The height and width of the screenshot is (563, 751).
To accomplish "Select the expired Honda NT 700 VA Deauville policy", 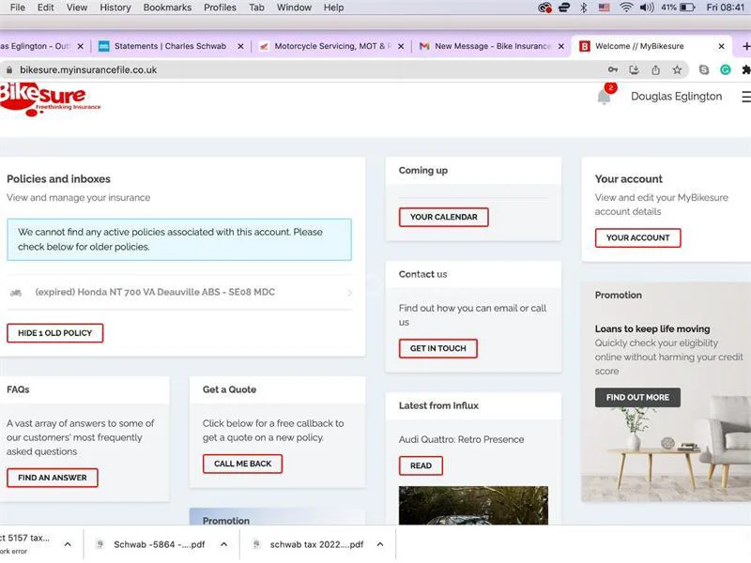I will pyautogui.click(x=180, y=293).
